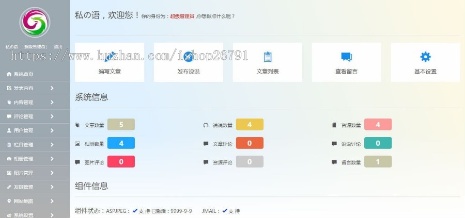Click the yellow 说说数量 count badge
Screen dimensions: 465x218
250,125
